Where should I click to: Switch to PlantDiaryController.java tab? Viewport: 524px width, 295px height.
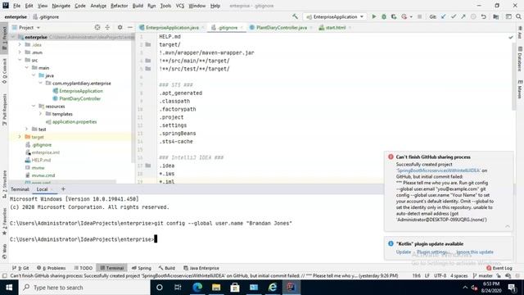coord(281,27)
